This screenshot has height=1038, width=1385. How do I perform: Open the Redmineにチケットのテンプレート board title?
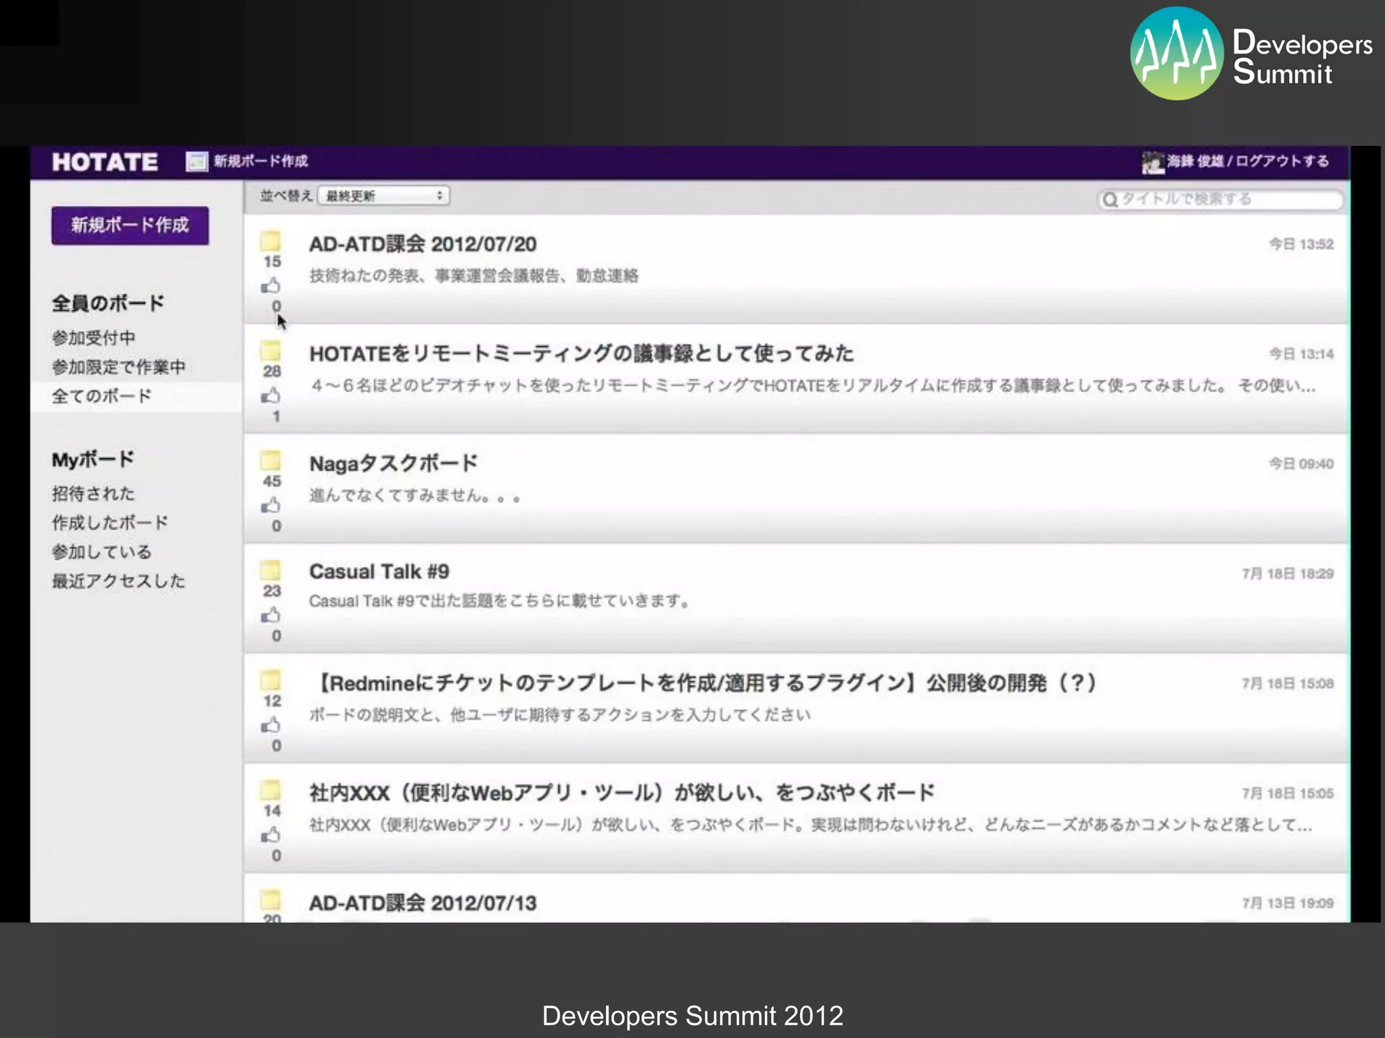(703, 683)
